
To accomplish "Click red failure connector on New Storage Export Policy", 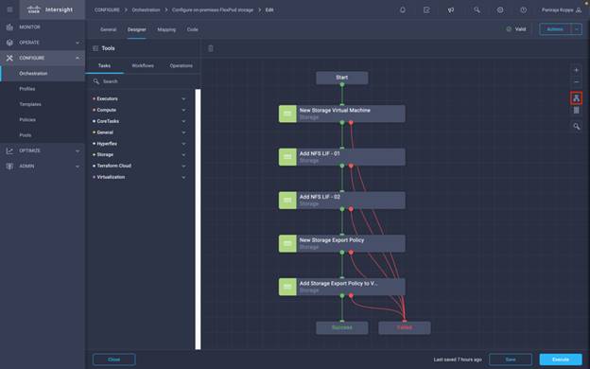I will coord(351,253).
